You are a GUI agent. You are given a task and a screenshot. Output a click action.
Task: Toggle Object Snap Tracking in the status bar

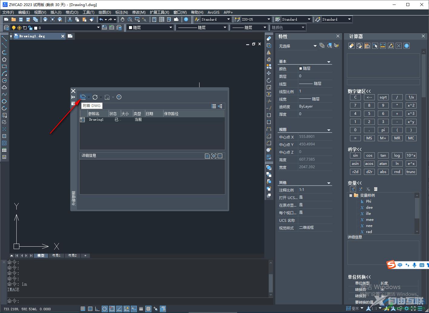119,309
